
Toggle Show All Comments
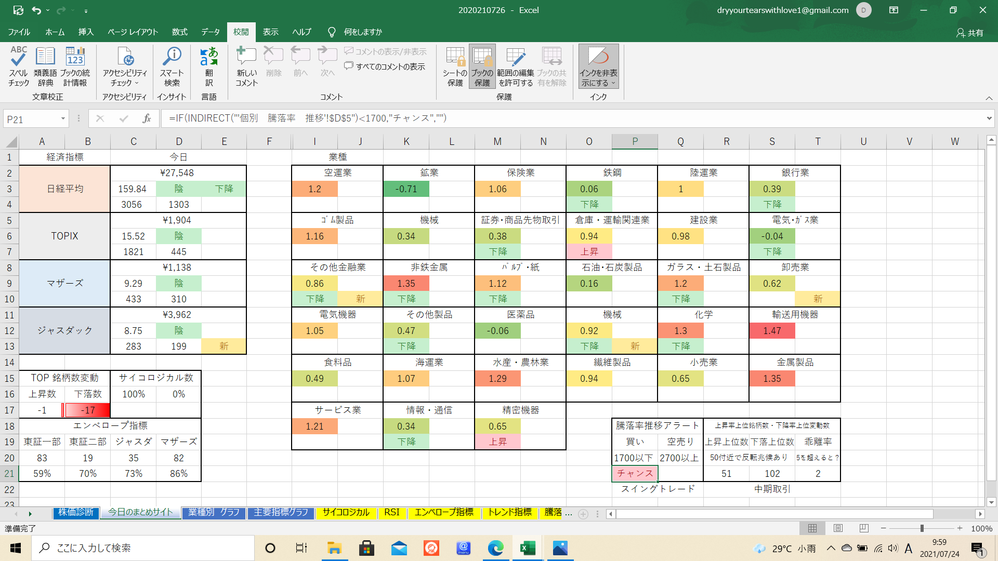(x=385, y=66)
